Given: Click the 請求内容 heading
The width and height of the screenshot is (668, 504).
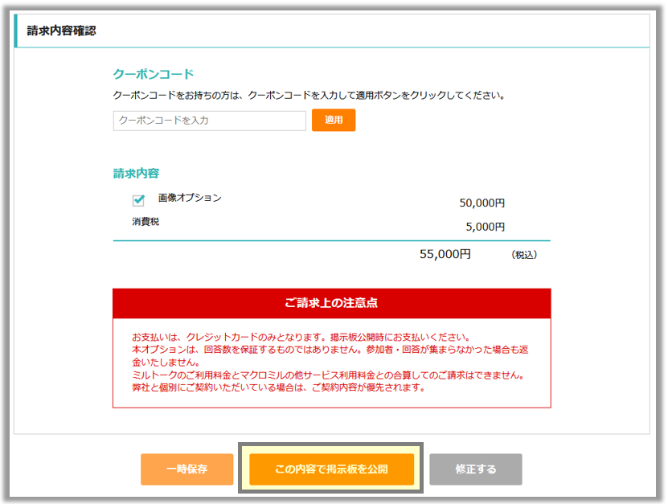Looking at the screenshot, I should (x=136, y=173).
